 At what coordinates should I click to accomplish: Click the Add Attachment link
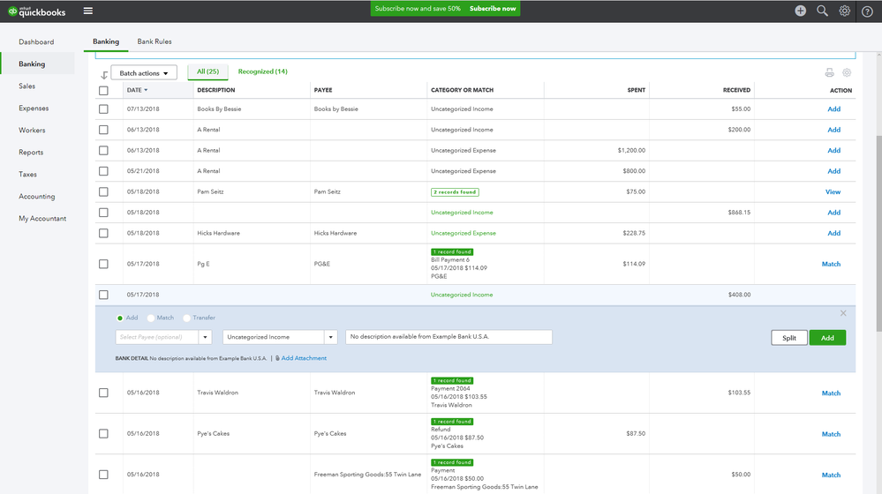[x=304, y=358]
